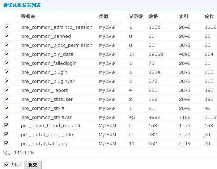
Task: Uncheck the pre_common_statuser checkbox
Action: tap(7, 99)
